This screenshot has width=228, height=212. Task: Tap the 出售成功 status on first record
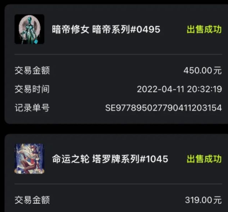click(204, 30)
